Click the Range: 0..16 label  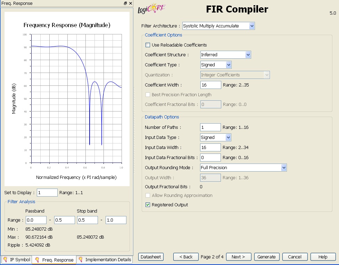coord(235,158)
